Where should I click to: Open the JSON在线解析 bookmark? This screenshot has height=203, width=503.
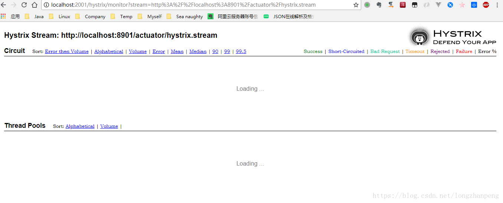(289, 16)
